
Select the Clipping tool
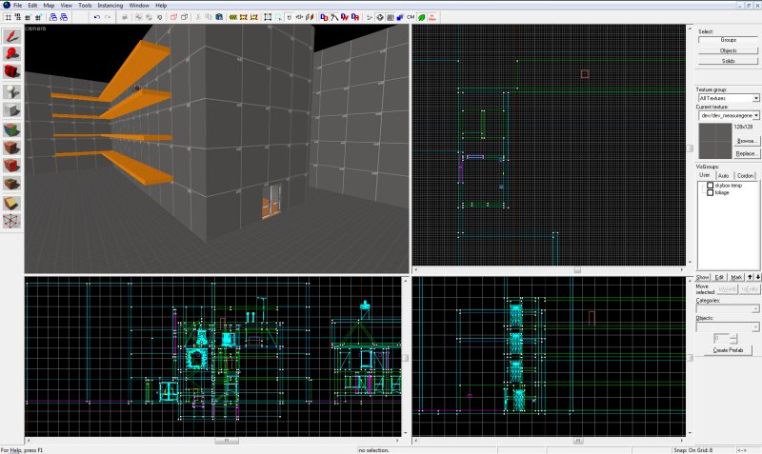(x=11, y=203)
